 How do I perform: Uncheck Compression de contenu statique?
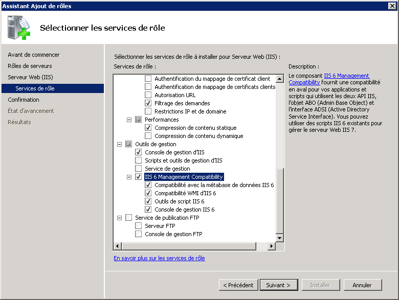[148, 128]
